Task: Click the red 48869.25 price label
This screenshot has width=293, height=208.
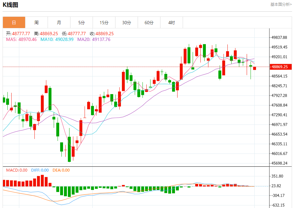Action: tap(280, 67)
